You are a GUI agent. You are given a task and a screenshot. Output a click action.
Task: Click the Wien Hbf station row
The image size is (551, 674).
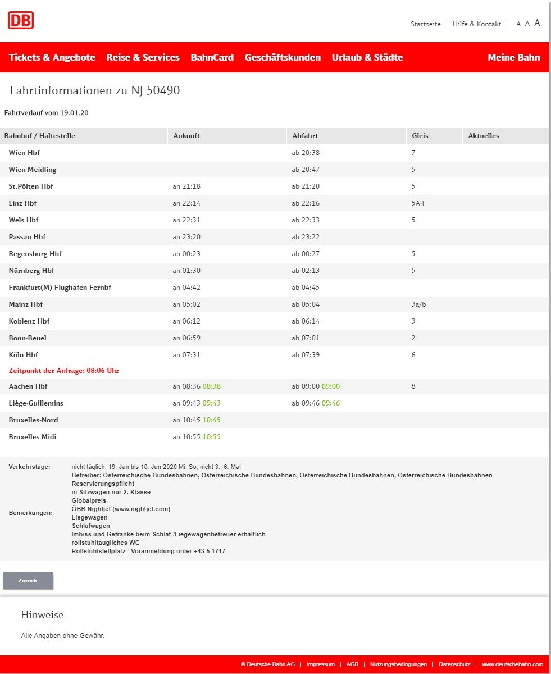pos(24,153)
